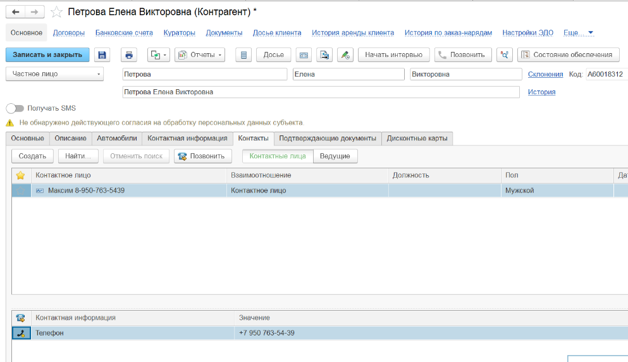Open the Частное лицо type dropdown
628x362 pixels.
(x=54, y=74)
